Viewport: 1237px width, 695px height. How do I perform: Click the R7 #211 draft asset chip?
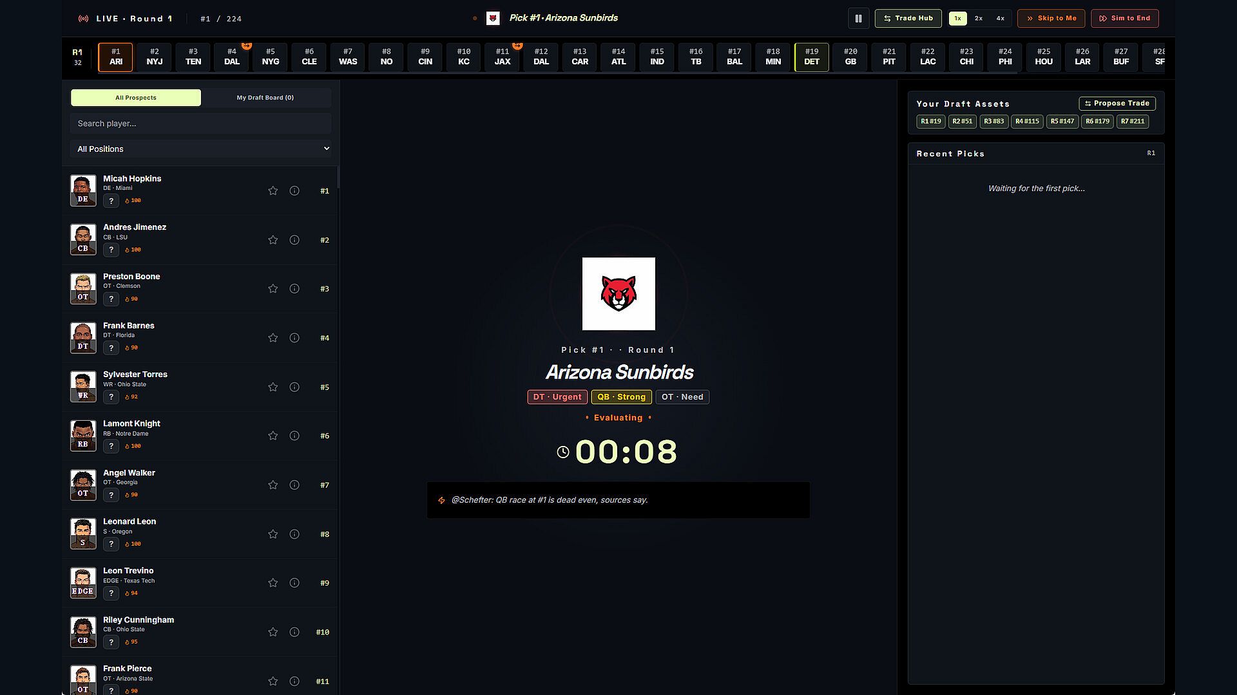pos(1133,122)
